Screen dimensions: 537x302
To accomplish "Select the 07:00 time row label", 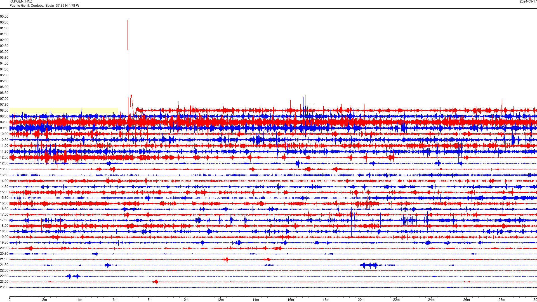I will tap(4, 99).
